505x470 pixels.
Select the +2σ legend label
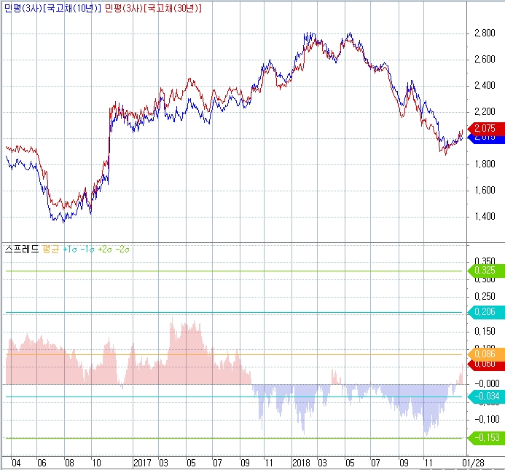104,250
